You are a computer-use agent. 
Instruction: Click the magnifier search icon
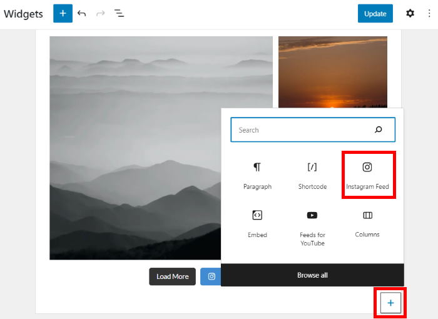(x=378, y=129)
